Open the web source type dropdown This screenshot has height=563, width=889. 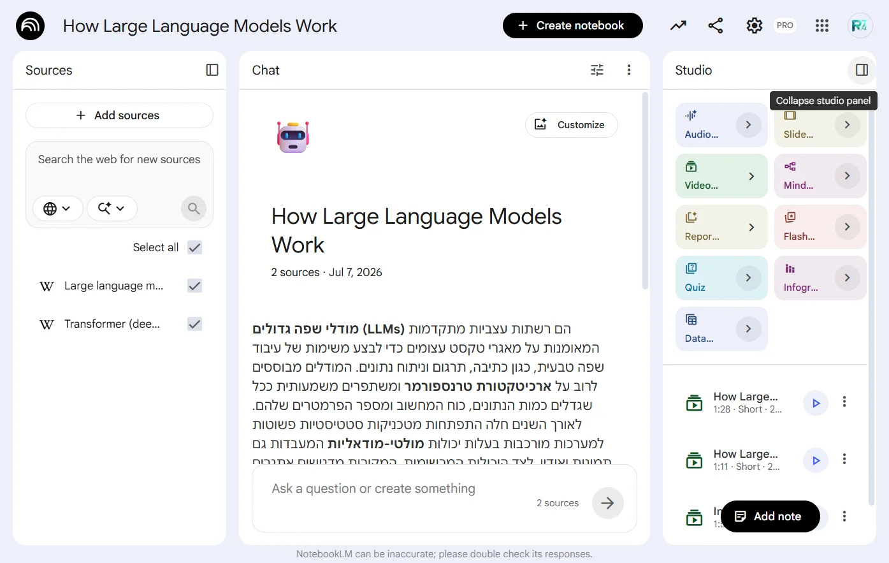coord(57,208)
